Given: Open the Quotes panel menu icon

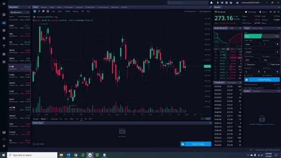Looking at the screenshot, I should tap(279, 7).
